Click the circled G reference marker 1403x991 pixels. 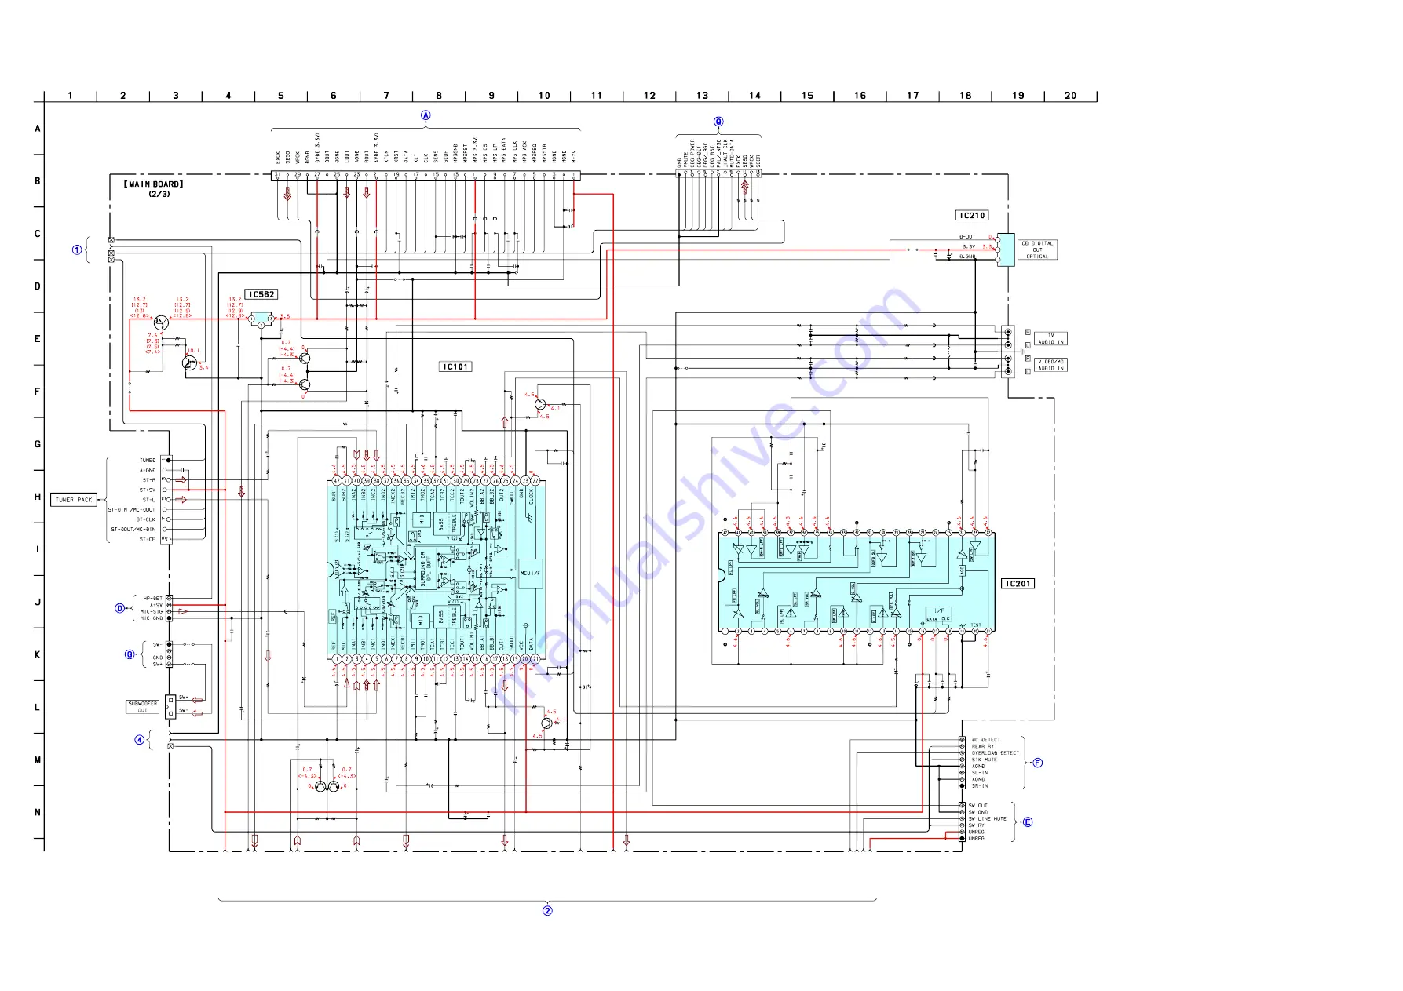130,654
